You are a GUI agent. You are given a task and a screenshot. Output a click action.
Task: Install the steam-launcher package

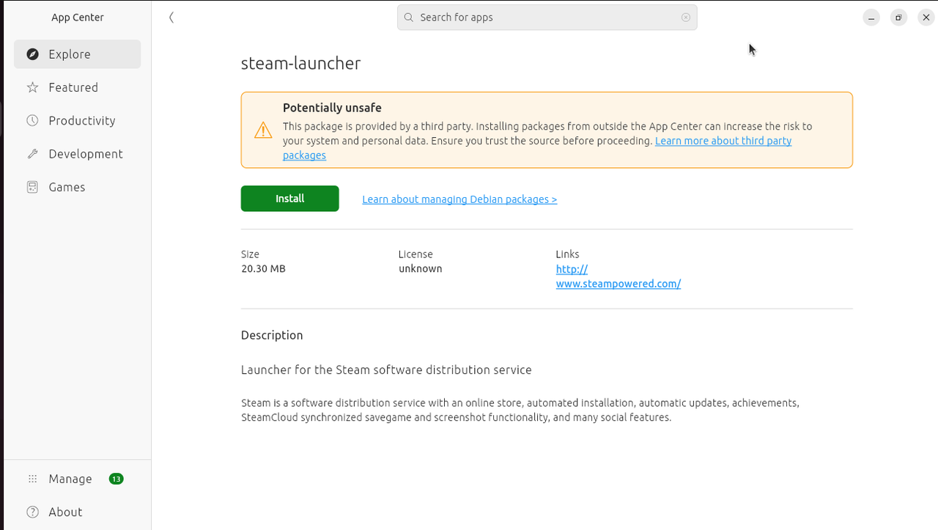click(x=290, y=199)
